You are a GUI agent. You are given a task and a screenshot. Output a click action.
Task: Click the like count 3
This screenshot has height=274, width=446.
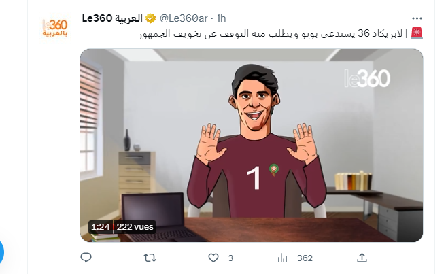(230, 258)
